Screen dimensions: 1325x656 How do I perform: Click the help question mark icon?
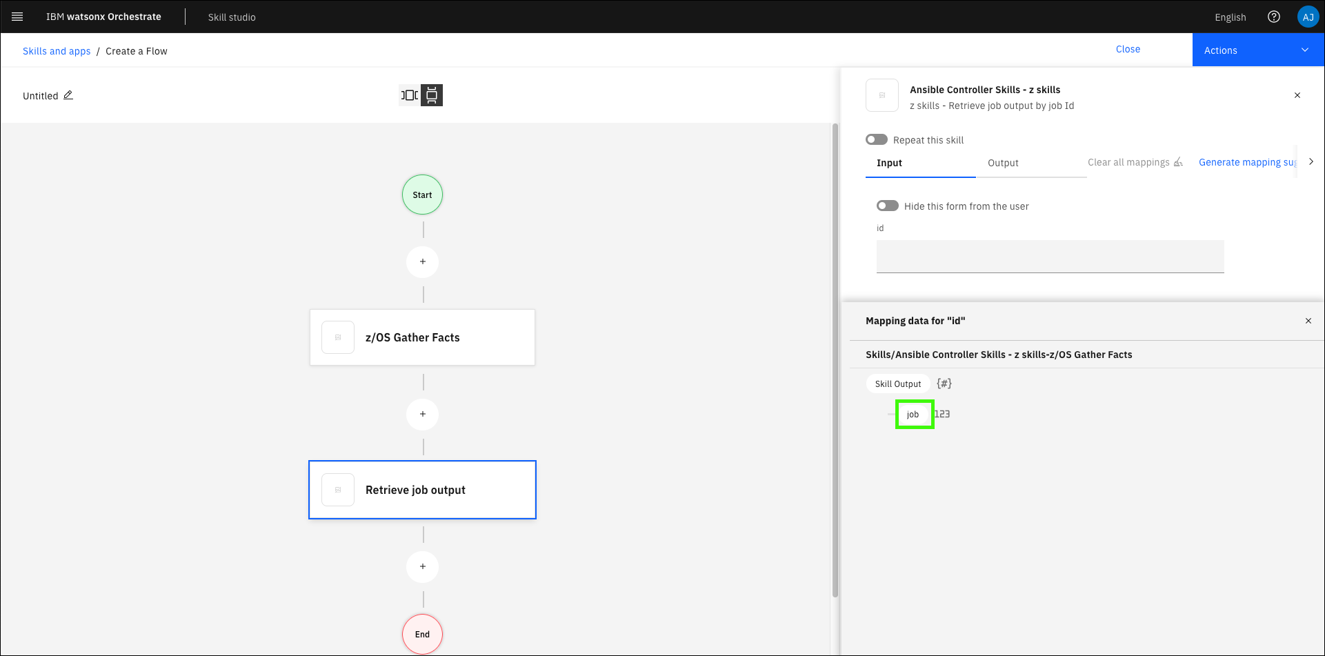tap(1273, 17)
